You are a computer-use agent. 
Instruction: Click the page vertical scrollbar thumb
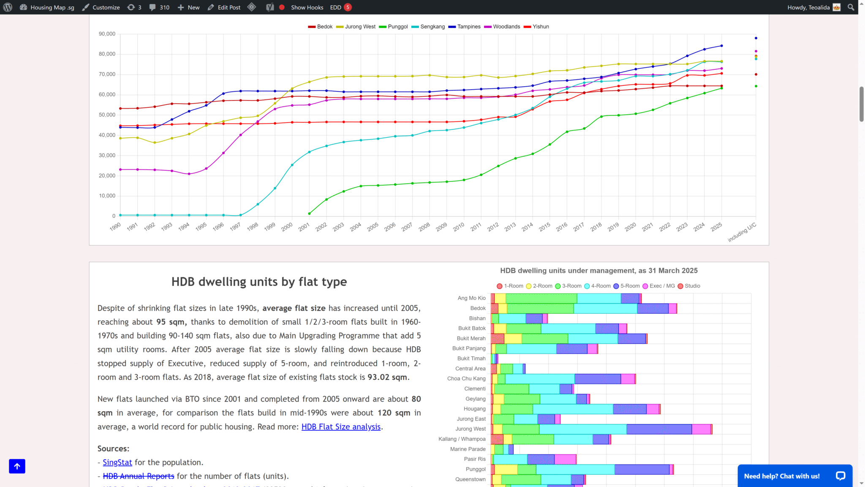tap(861, 104)
